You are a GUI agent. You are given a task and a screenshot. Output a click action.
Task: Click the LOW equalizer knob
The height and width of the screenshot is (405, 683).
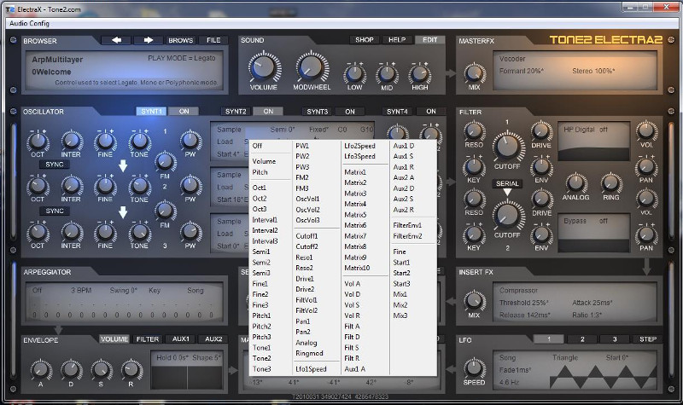pyautogui.click(x=355, y=73)
